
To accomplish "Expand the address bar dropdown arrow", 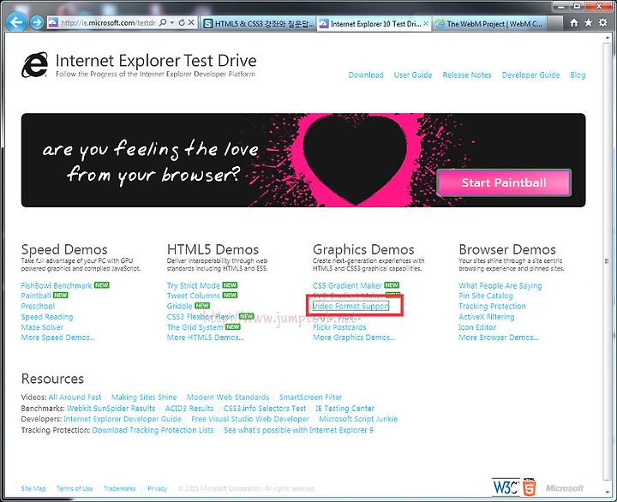I will point(172,23).
